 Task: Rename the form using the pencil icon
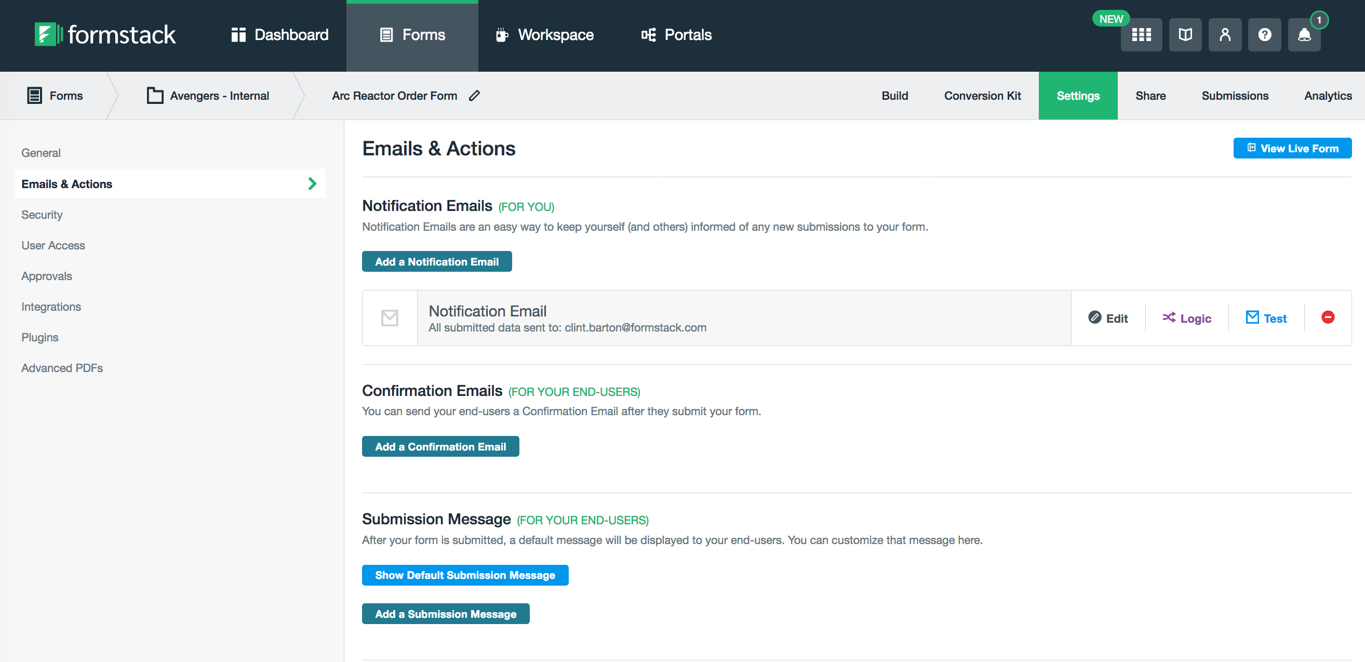474,96
